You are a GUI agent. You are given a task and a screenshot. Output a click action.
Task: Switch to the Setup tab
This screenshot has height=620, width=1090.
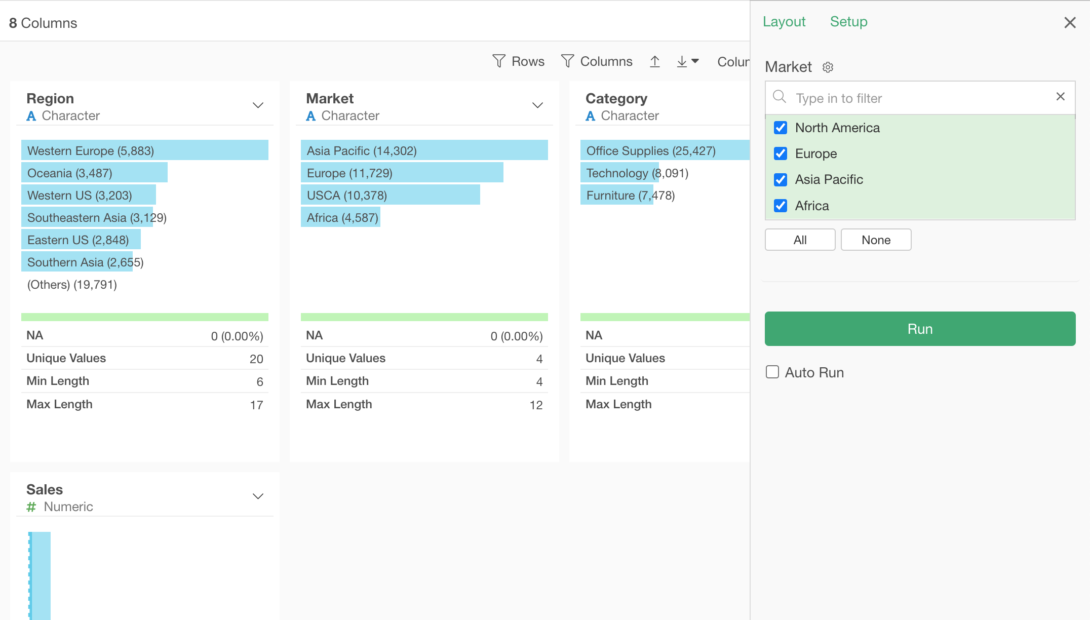(x=848, y=22)
